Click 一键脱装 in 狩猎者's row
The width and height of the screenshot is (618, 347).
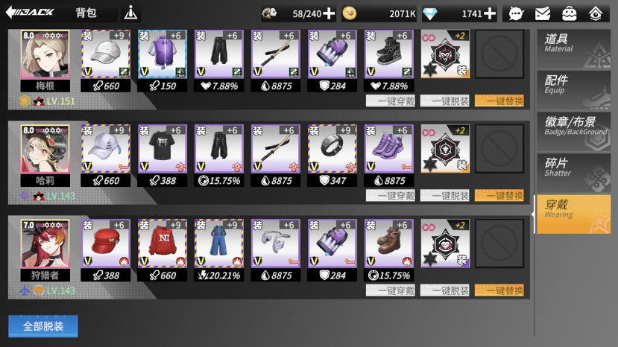coord(445,290)
